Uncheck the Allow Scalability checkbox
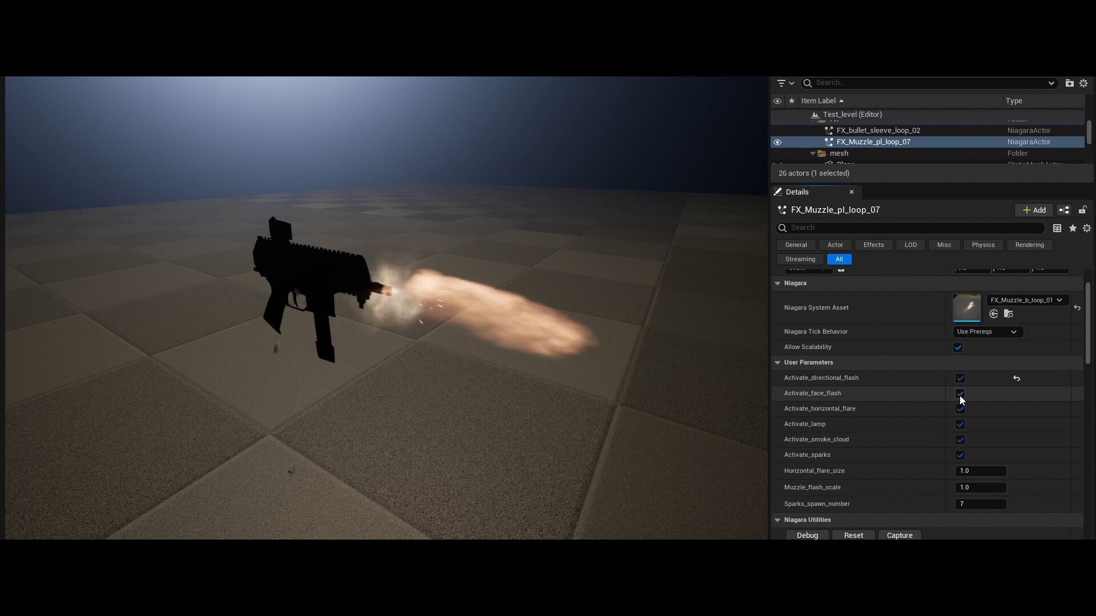Viewport: 1096px width, 616px height. click(x=958, y=347)
